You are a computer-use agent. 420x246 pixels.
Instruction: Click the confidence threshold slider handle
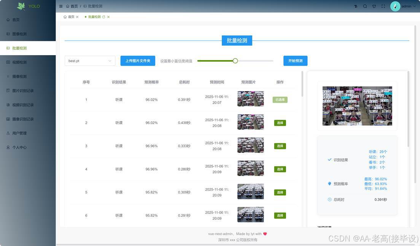point(235,61)
